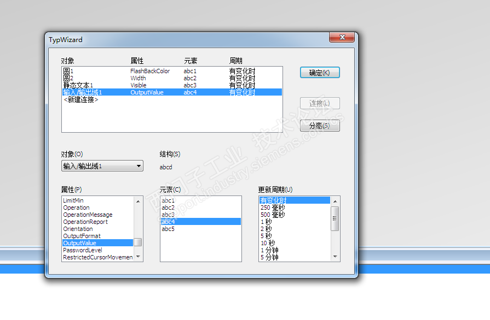The width and height of the screenshot is (490, 320).
Task: Select 250 毫秒 update cycle
Action: tap(295, 208)
